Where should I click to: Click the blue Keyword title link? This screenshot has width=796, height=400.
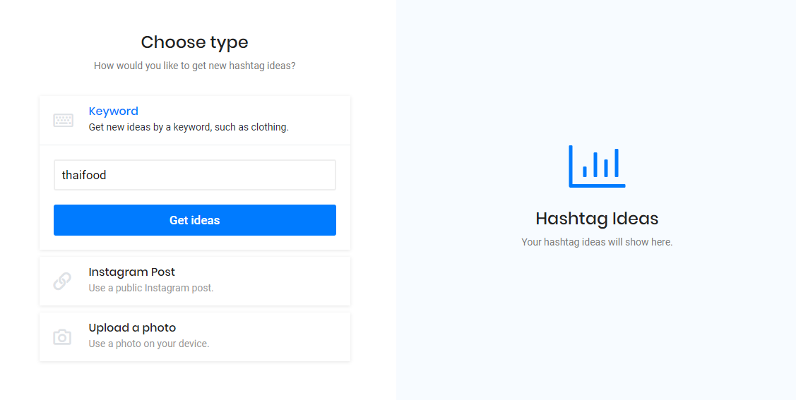(114, 111)
